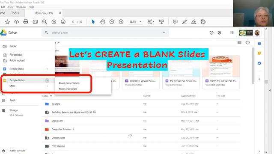
Task: Click the page number field
Action: (73, 22)
